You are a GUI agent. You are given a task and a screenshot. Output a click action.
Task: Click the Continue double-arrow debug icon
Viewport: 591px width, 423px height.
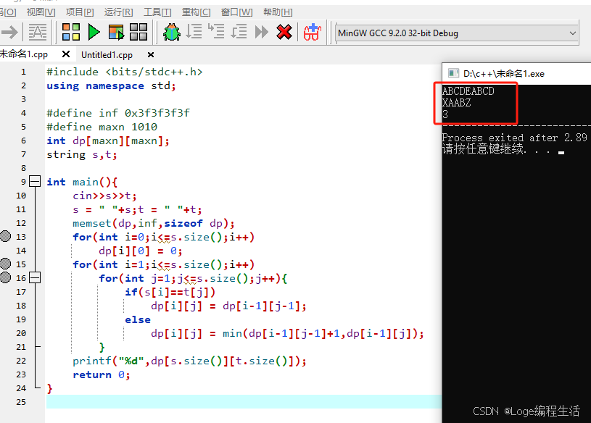[x=261, y=32]
